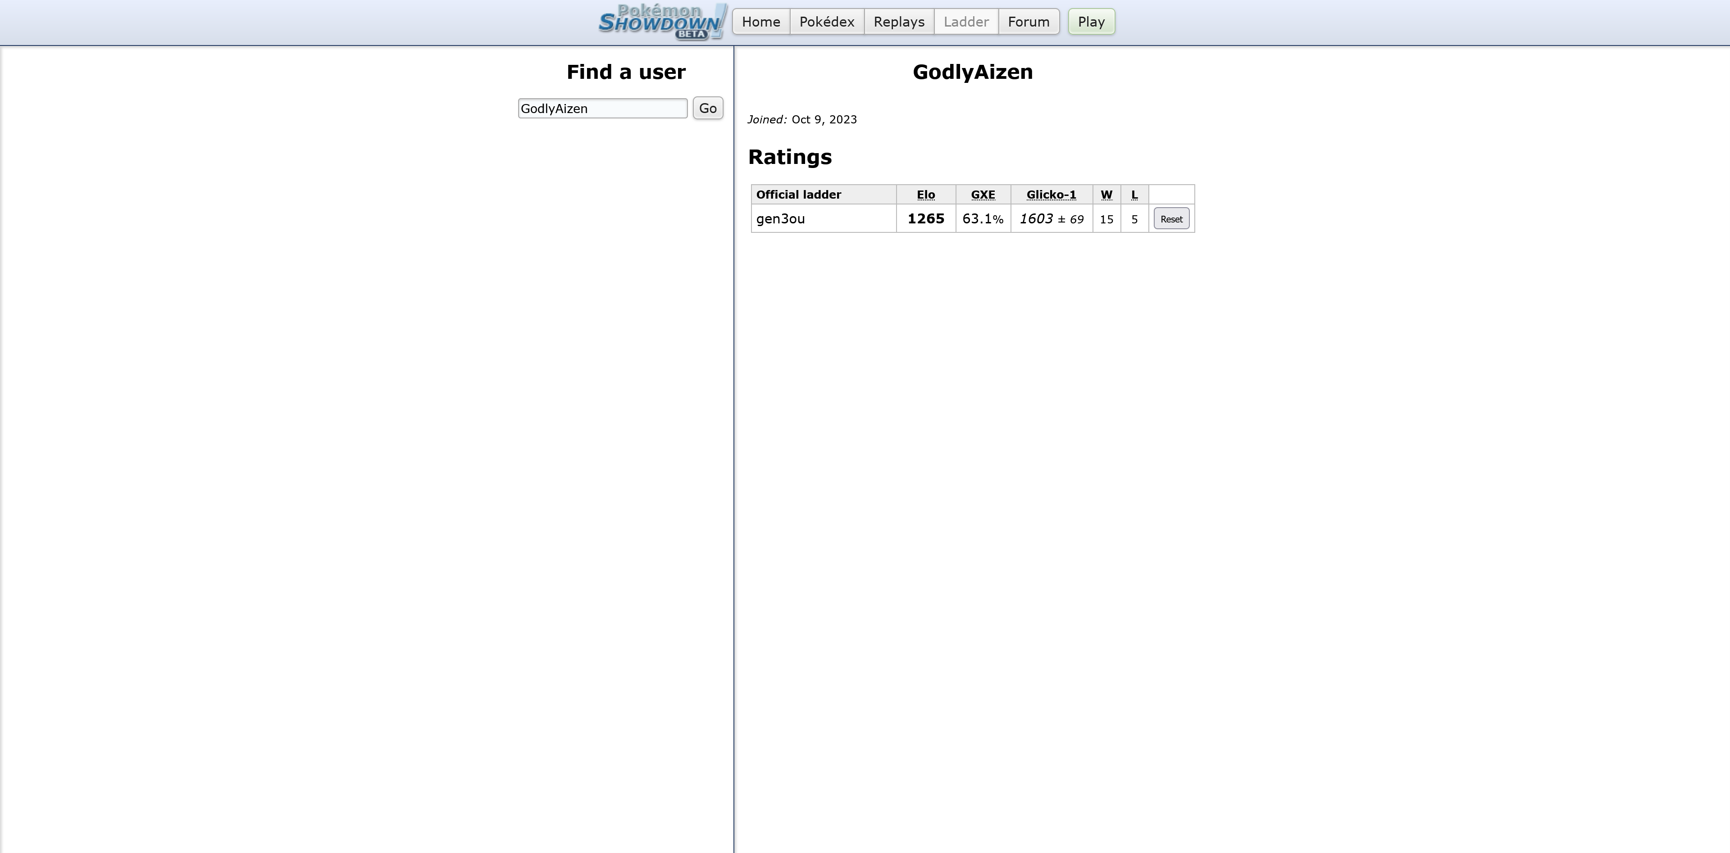Click the W wins column header
This screenshot has height=853, width=1730.
[1106, 195]
